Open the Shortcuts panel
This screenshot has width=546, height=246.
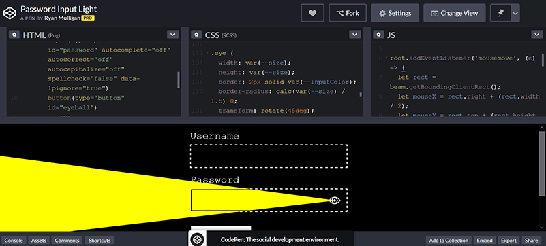(x=100, y=240)
